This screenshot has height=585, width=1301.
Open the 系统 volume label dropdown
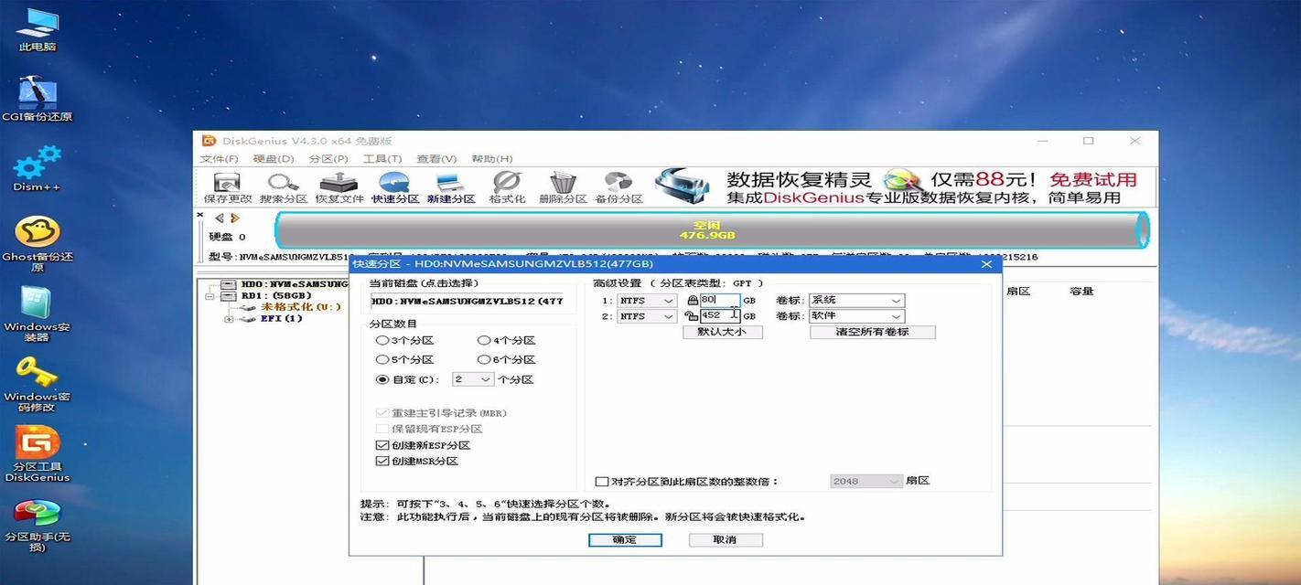click(x=857, y=300)
